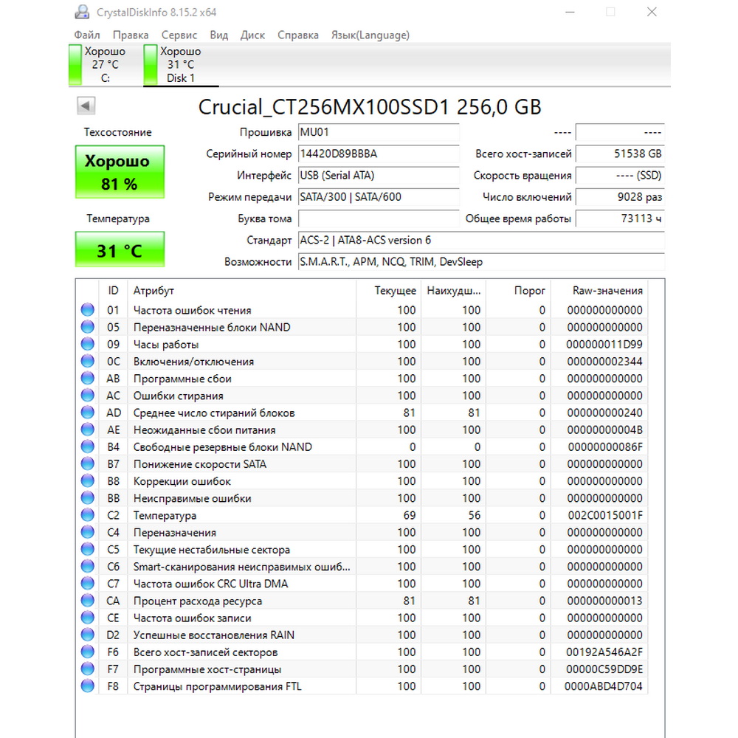Screen dimensions: 738x738
Task: Open the Сервис menu
Action: click(x=179, y=35)
